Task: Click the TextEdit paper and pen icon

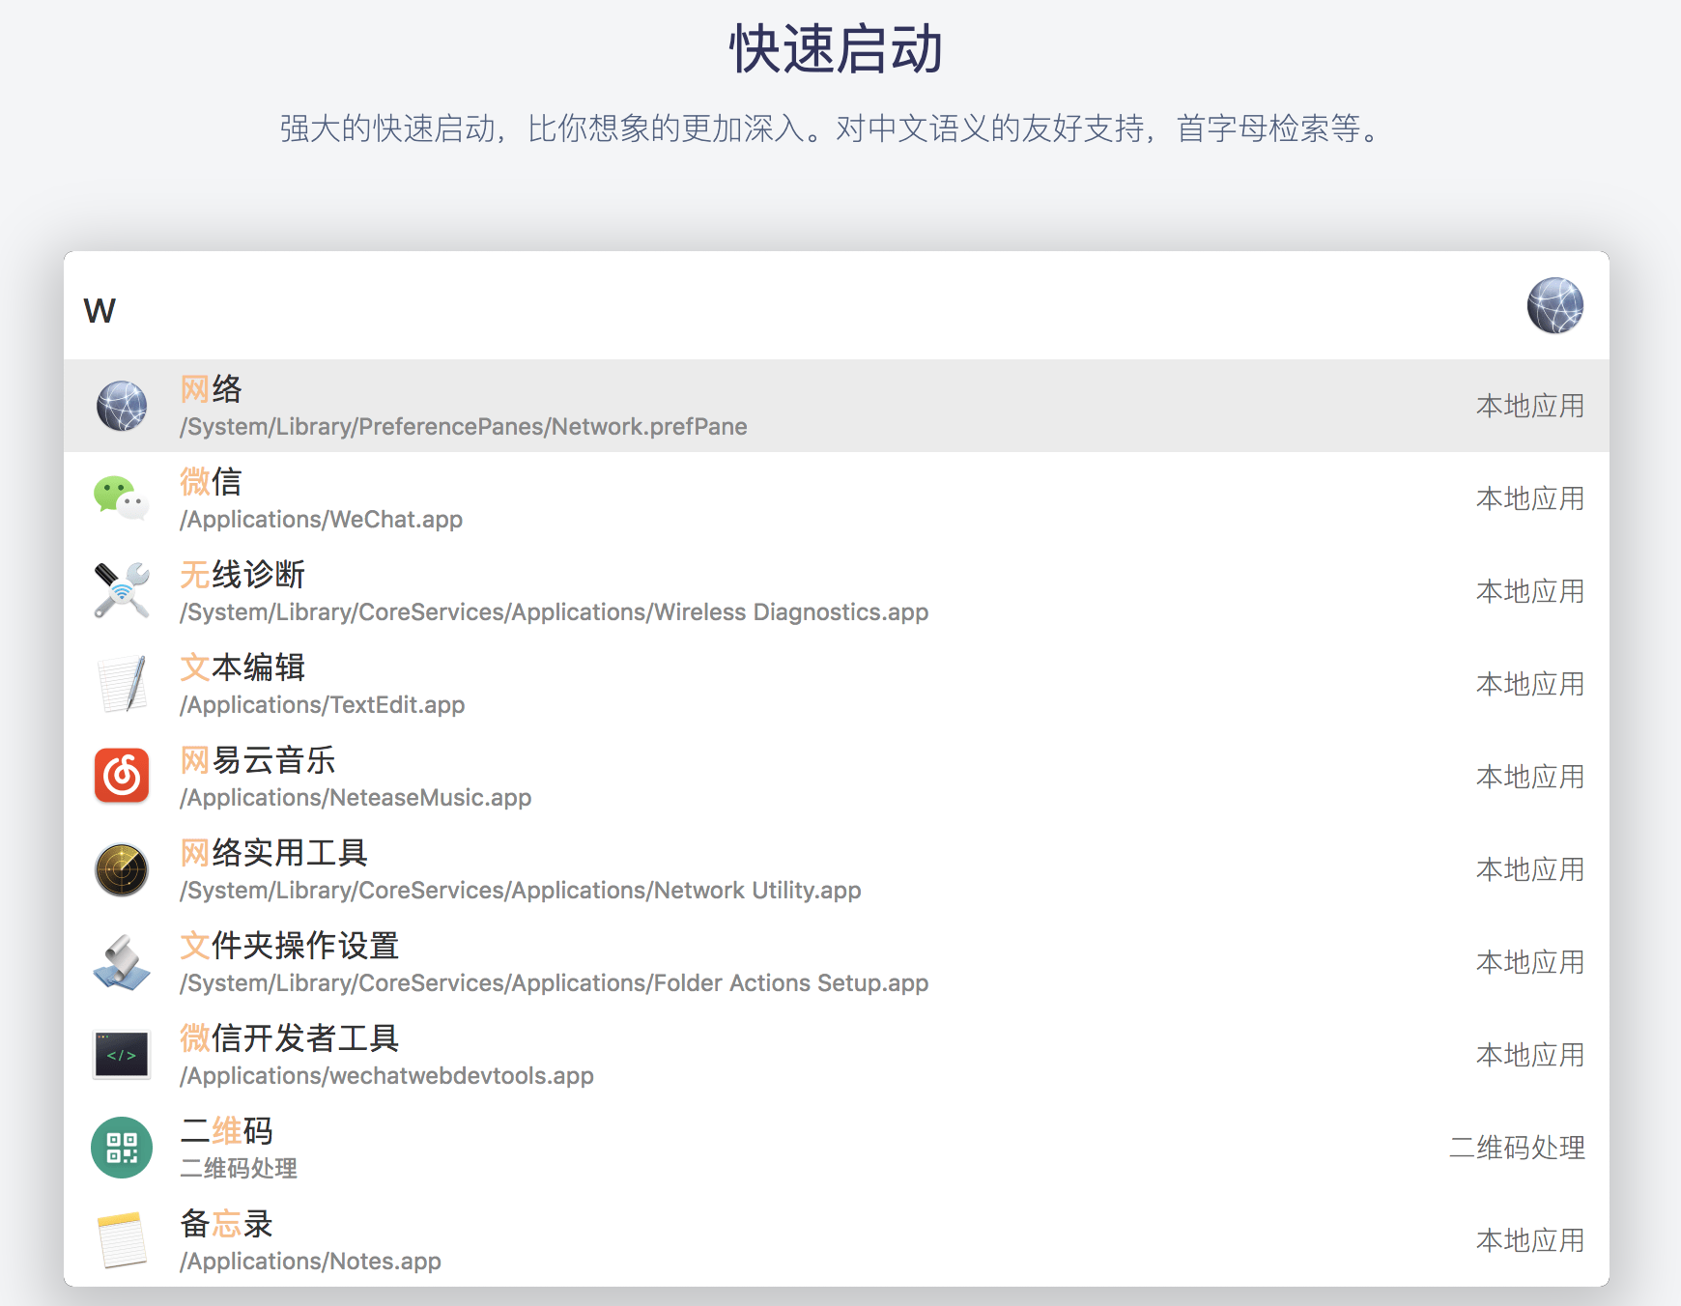Action: click(x=124, y=684)
